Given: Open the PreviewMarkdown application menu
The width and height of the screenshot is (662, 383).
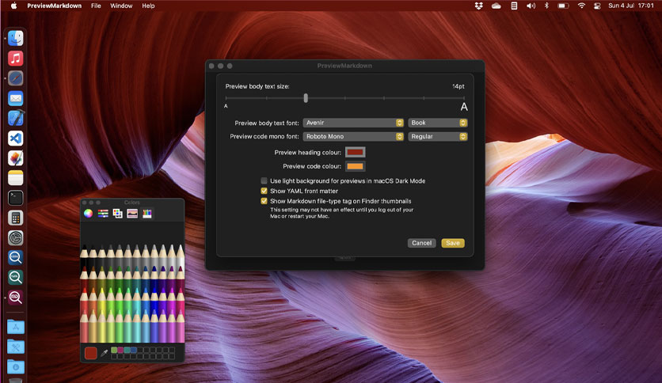Looking at the screenshot, I should click(54, 6).
